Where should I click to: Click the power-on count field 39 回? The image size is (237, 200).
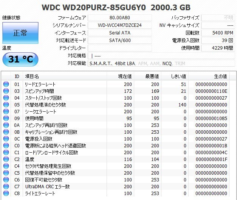pos(218,41)
